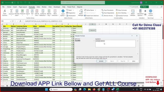
Task: Open Windows Start menu
Action: pos(46,89)
